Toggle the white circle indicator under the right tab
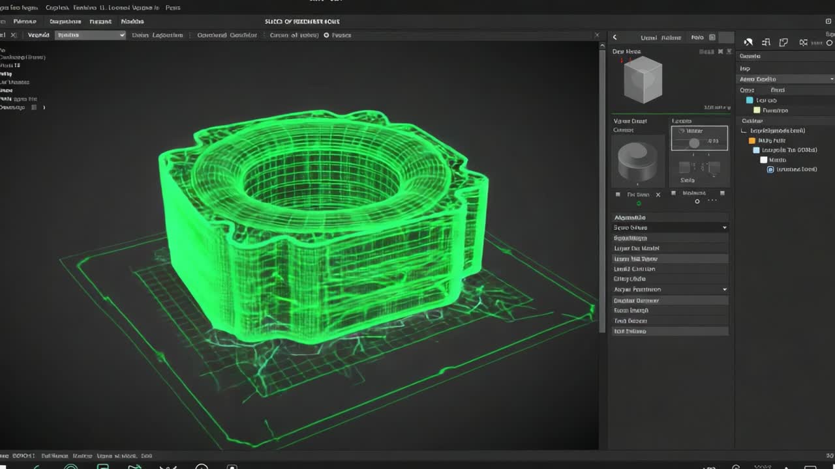Viewport: 835px width, 469px height. (697, 202)
